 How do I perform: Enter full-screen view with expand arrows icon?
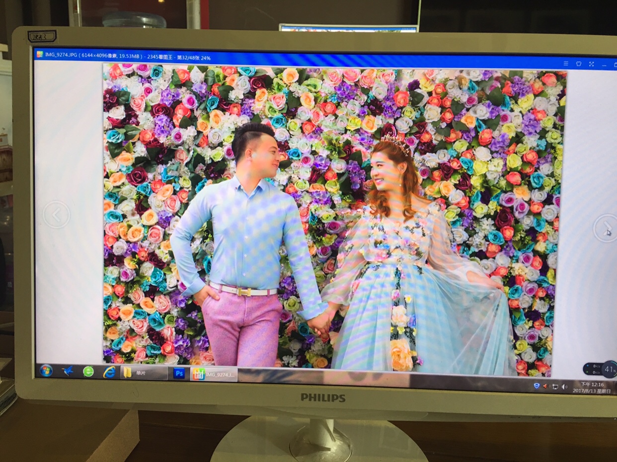click(x=591, y=64)
